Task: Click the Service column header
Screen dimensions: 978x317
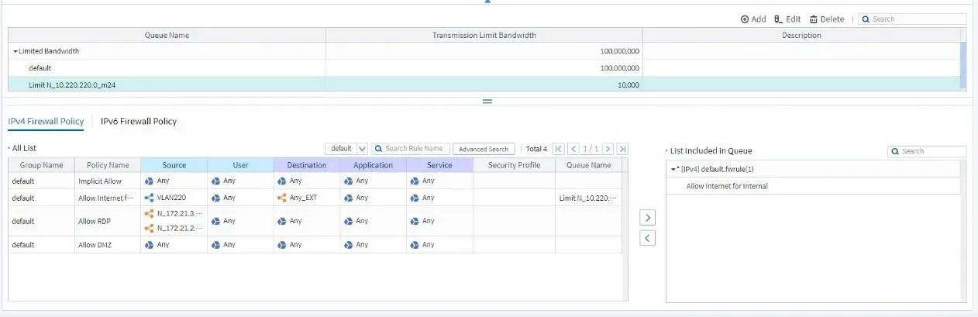Action: click(439, 165)
